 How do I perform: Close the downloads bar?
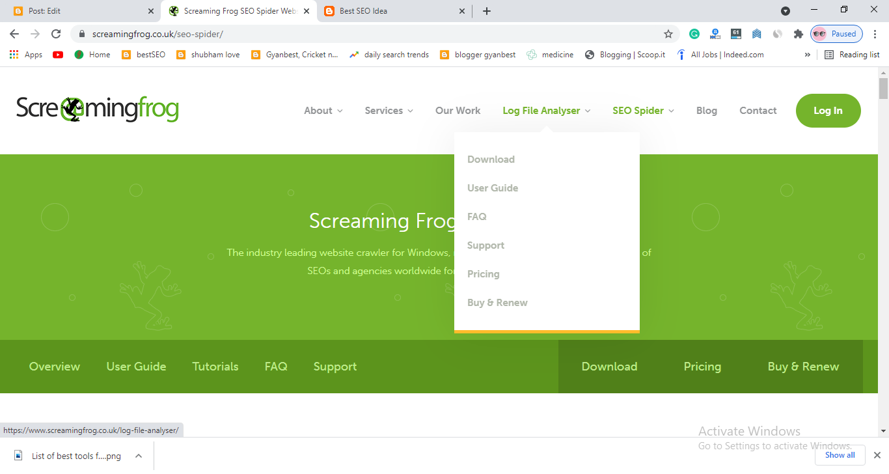click(877, 455)
